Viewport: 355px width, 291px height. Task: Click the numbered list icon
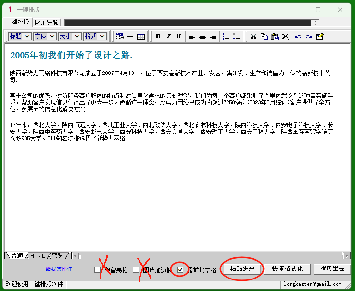226,36
